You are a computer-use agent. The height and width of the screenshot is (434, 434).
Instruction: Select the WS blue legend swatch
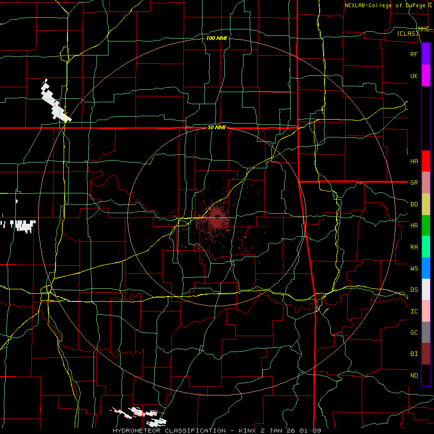[x=426, y=268]
